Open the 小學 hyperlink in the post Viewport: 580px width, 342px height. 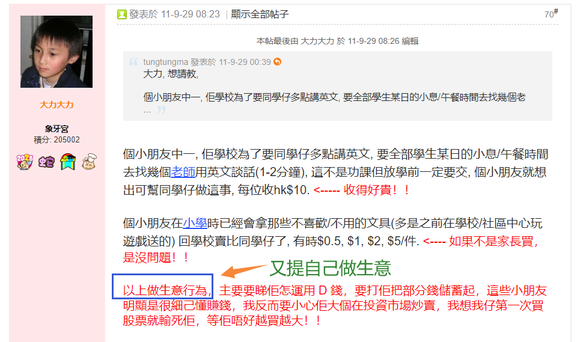195,223
